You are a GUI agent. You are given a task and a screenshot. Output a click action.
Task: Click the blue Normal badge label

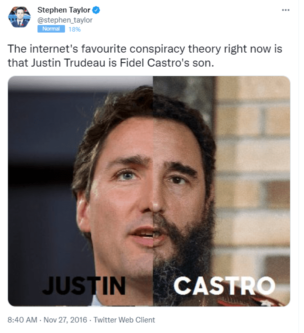(x=51, y=29)
